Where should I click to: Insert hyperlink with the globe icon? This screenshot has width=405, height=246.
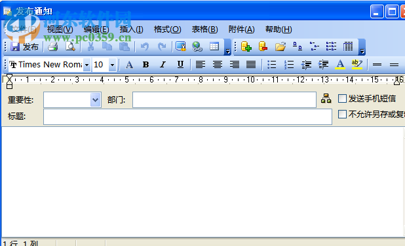197,46
